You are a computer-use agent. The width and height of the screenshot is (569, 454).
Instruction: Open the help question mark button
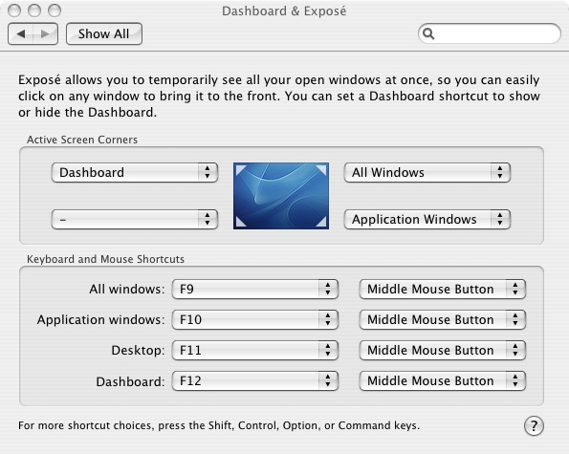[x=534, y=425]
